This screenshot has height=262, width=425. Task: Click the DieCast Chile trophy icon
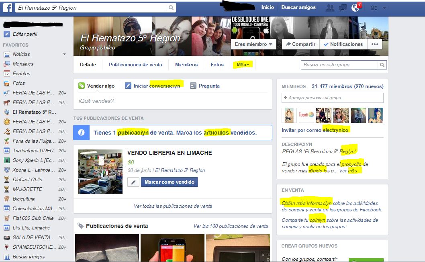[x=7, y=180]
